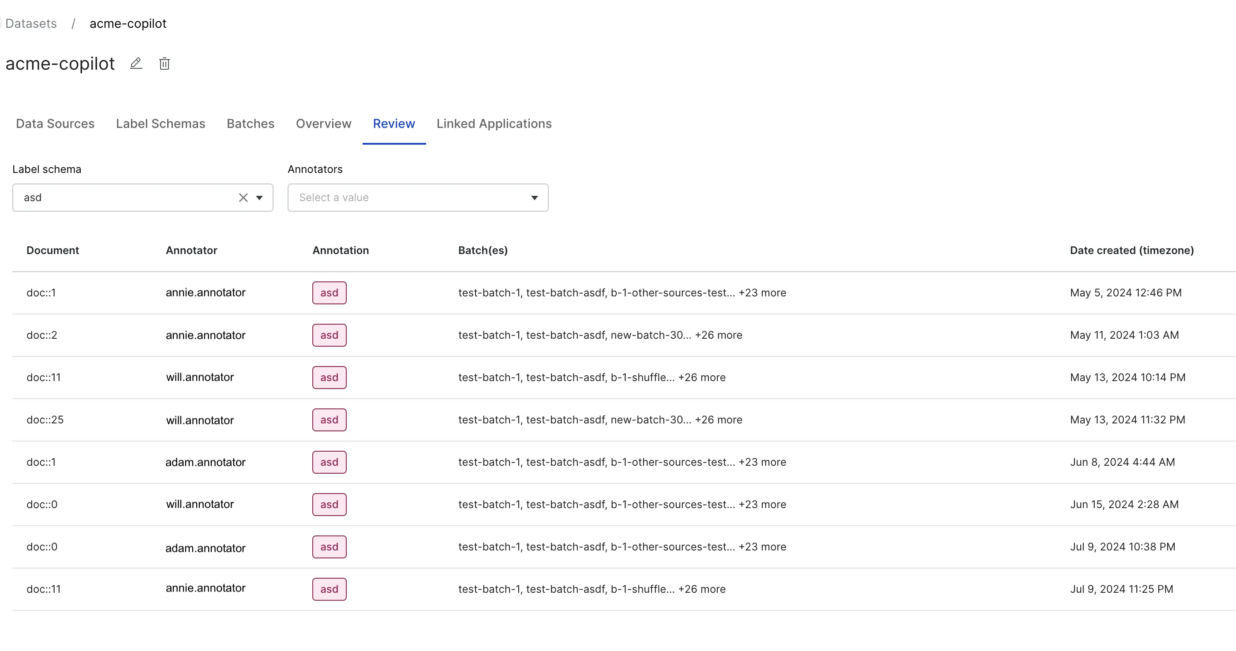Image resolution: width=1236 pixels, height=651 pixels.
Task: Open the Batches section
Action: 250,123
